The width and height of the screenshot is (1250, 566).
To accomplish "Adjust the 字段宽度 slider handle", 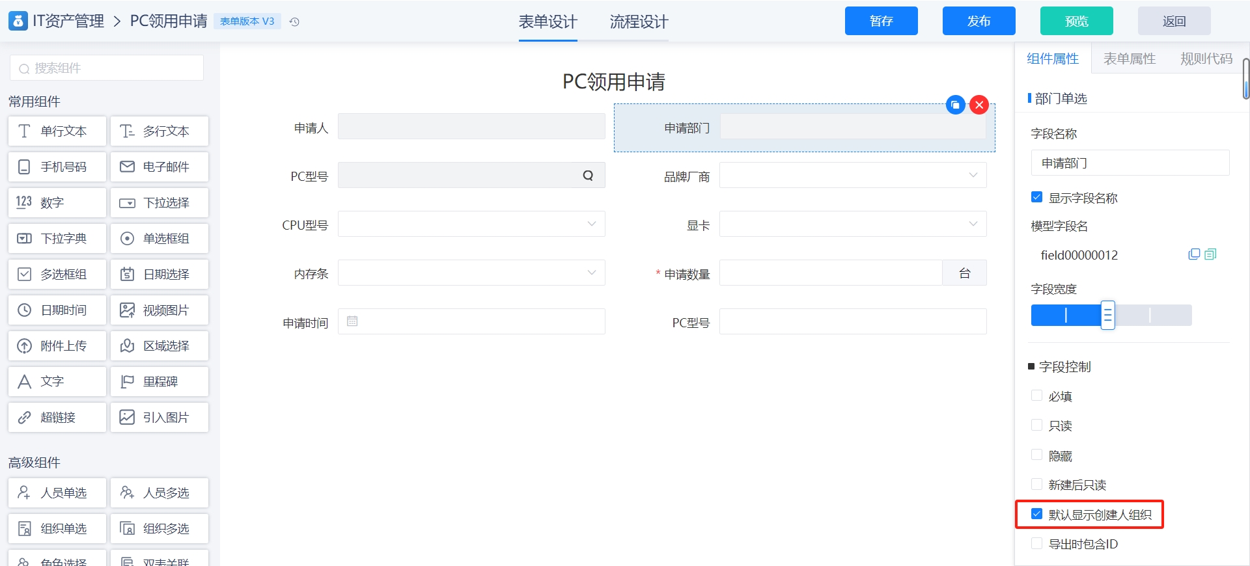I will click(1107, 316).
